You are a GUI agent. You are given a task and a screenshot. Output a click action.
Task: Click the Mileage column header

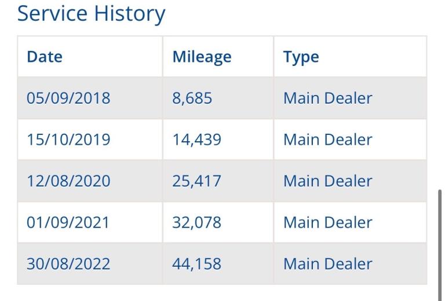click(202, 57)
